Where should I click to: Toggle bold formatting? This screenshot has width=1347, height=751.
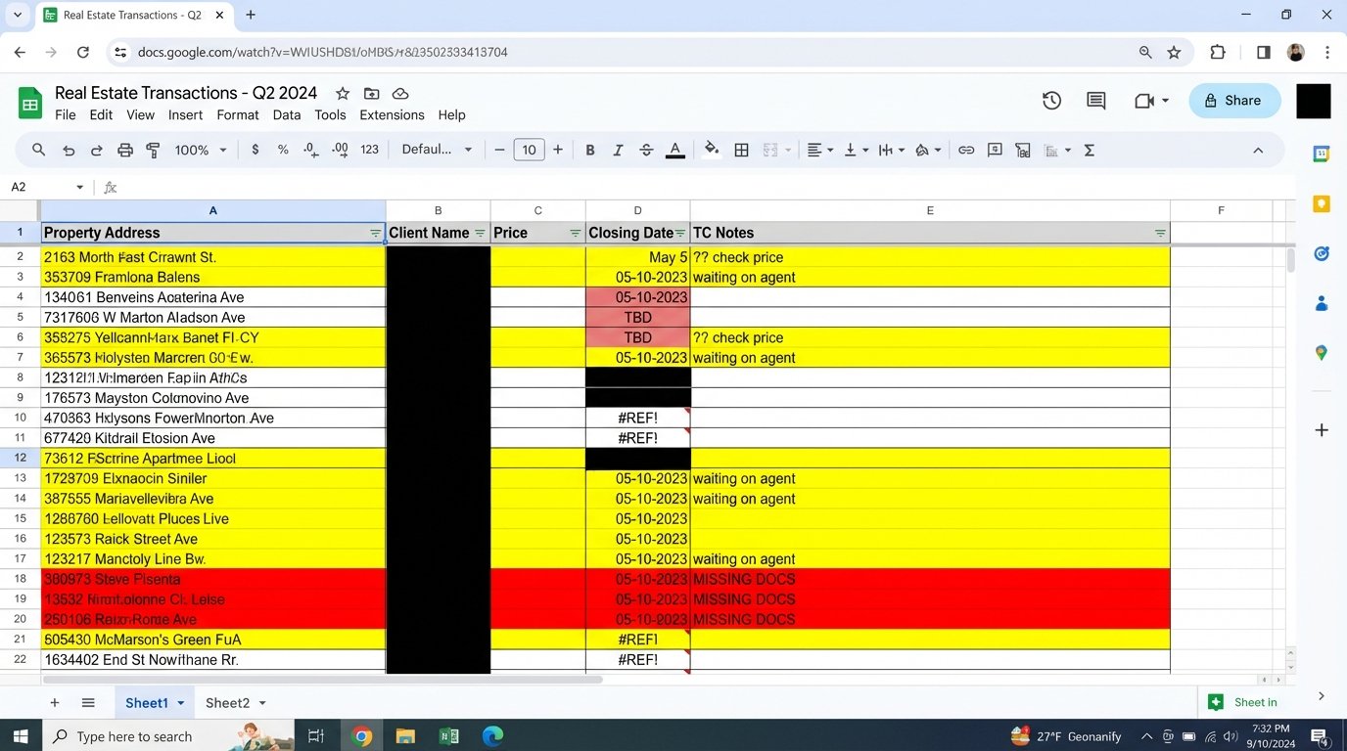pos(590,150)
